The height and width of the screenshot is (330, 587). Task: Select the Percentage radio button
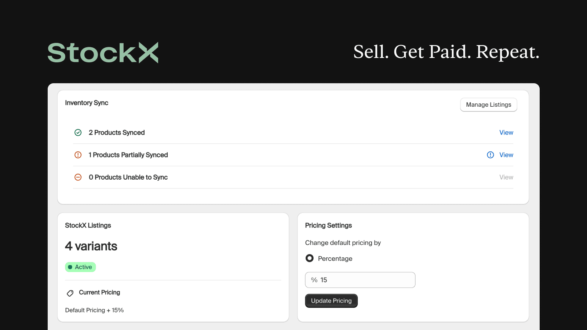pos(310,258)
